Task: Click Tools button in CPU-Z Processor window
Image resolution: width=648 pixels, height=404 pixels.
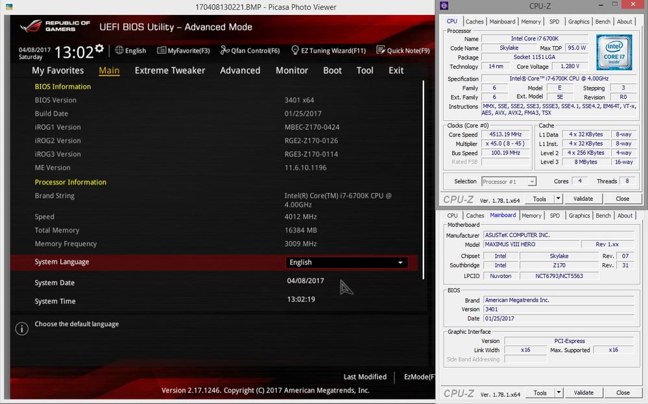Action: click(539, 199)
